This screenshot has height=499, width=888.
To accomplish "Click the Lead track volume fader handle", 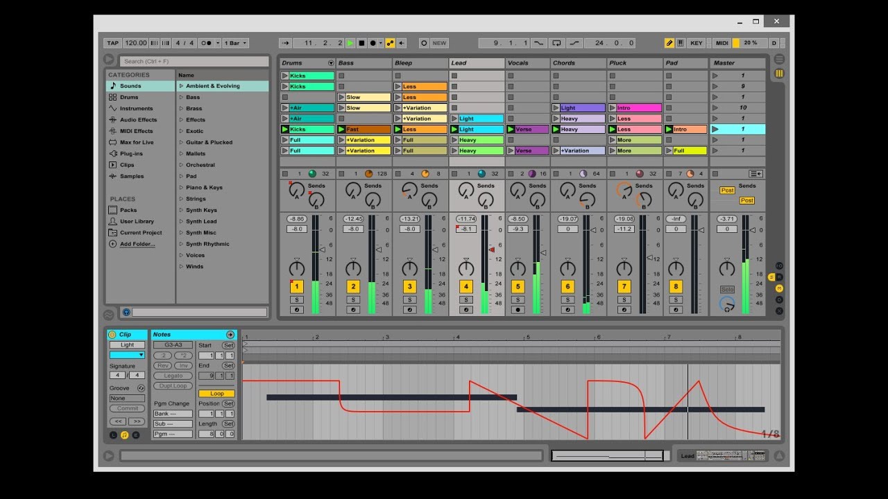I will pos(492,249).
